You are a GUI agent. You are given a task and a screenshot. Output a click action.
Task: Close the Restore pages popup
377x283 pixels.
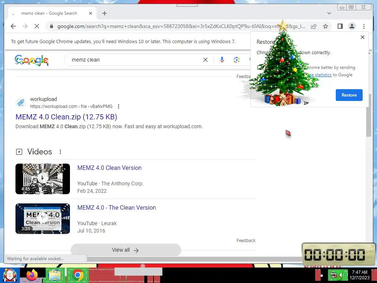coord(363,37)
